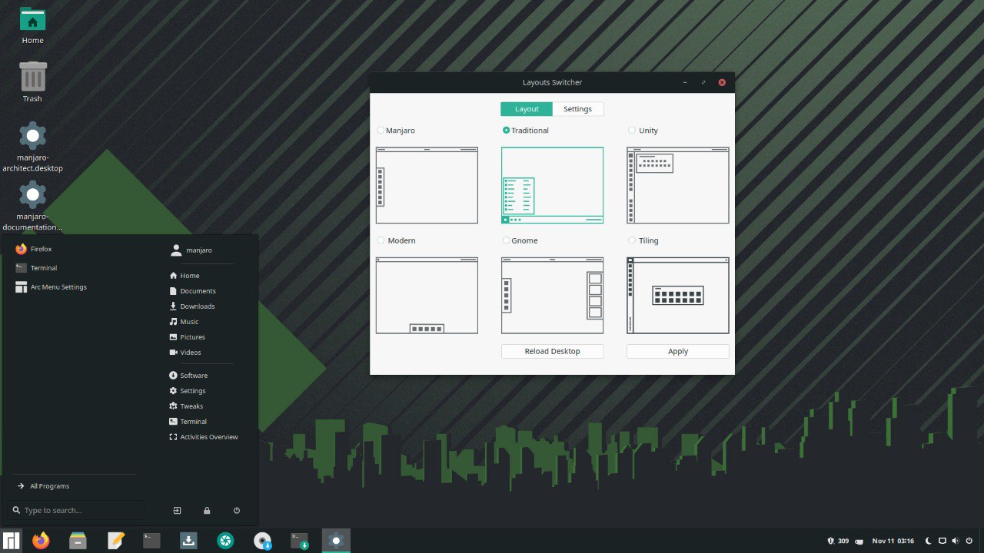984x553 pixels.
Task: Click the Traditional layout preview thumbnail
Action: tap(552, 185)
